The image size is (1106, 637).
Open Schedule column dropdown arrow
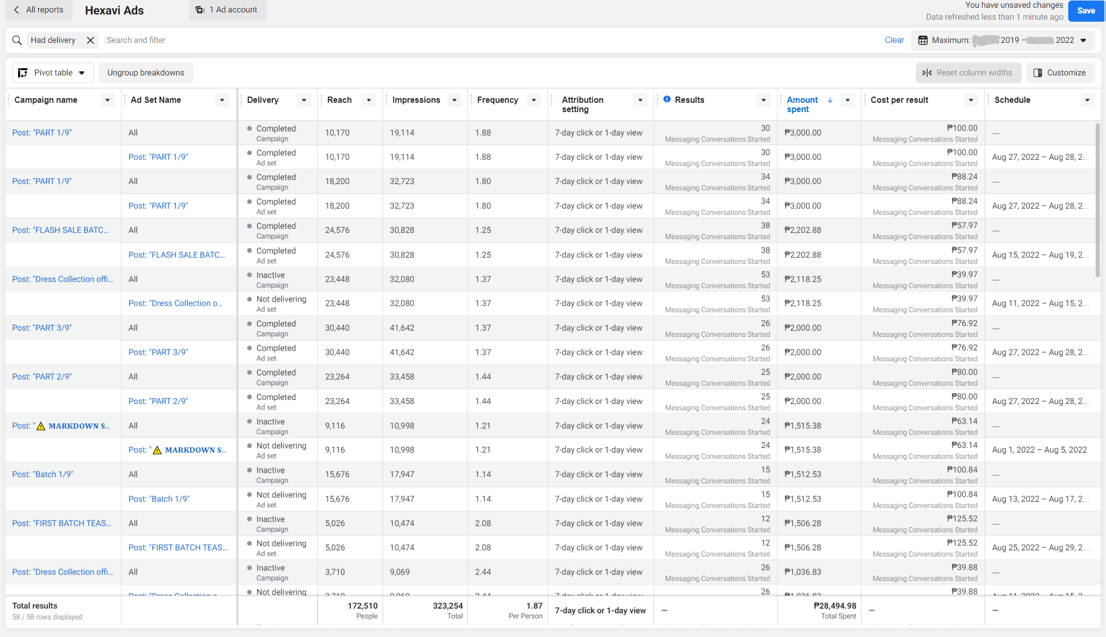click(x=1087, y=100)
